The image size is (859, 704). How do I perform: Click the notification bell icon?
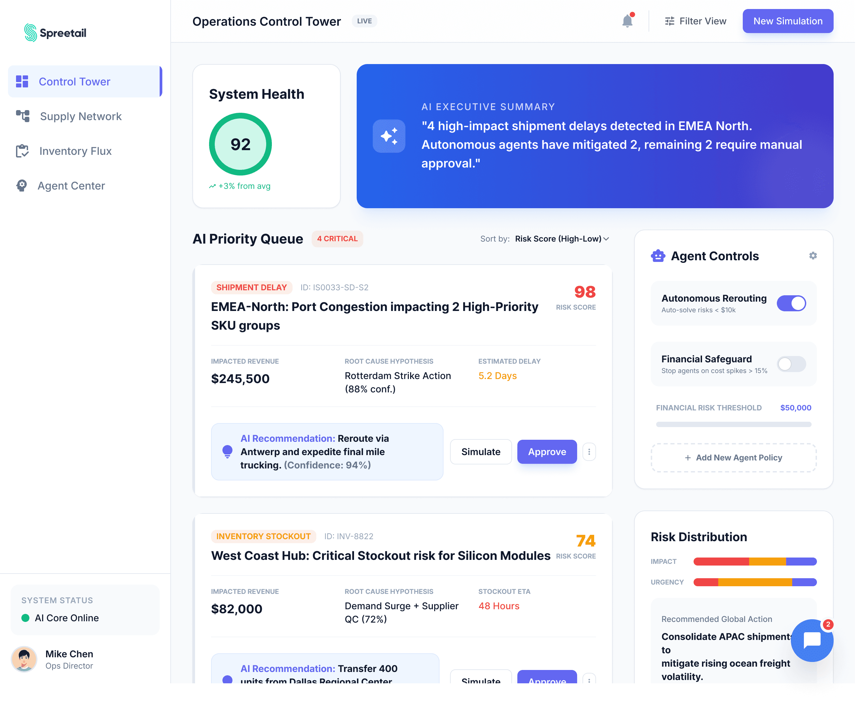point(627,21)
